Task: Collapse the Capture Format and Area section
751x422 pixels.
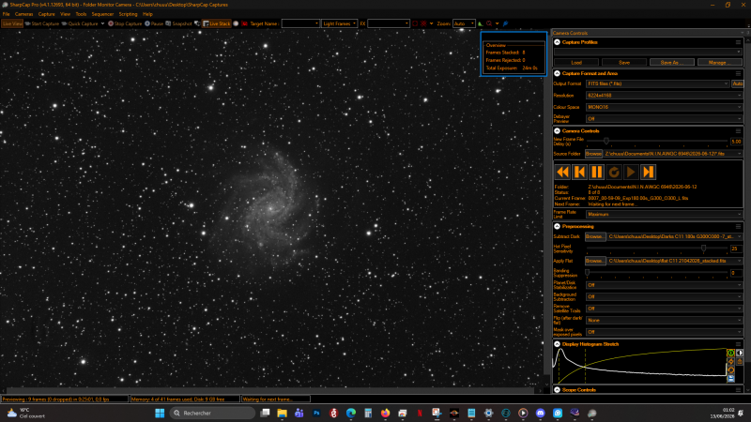Action: pyautogui.click(x=557, y=73)
